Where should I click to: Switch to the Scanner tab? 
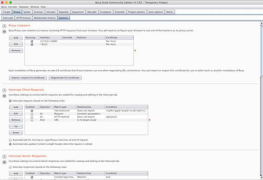click(39, 12)
